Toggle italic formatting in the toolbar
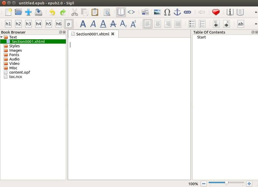258x187 pixels. pyautogui.click(x=93, y=24)
